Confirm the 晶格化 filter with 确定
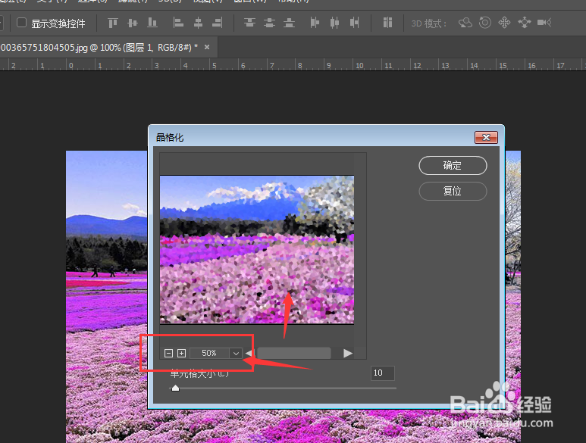The image size is (586, 443). tap(453, 165)
